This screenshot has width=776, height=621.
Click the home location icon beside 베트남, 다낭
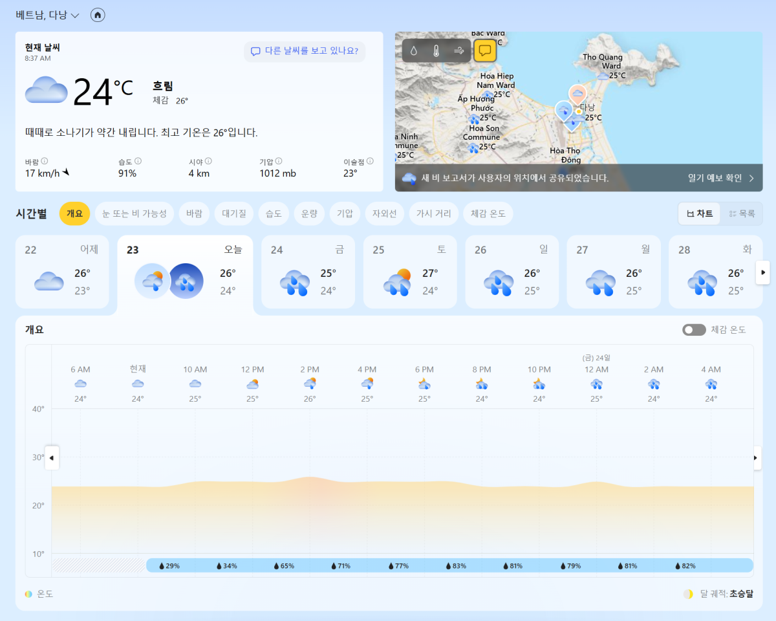tap(97, 15)
